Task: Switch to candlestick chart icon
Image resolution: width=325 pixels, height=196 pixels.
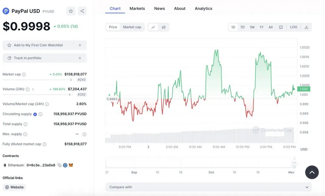Action: (163, 27)
